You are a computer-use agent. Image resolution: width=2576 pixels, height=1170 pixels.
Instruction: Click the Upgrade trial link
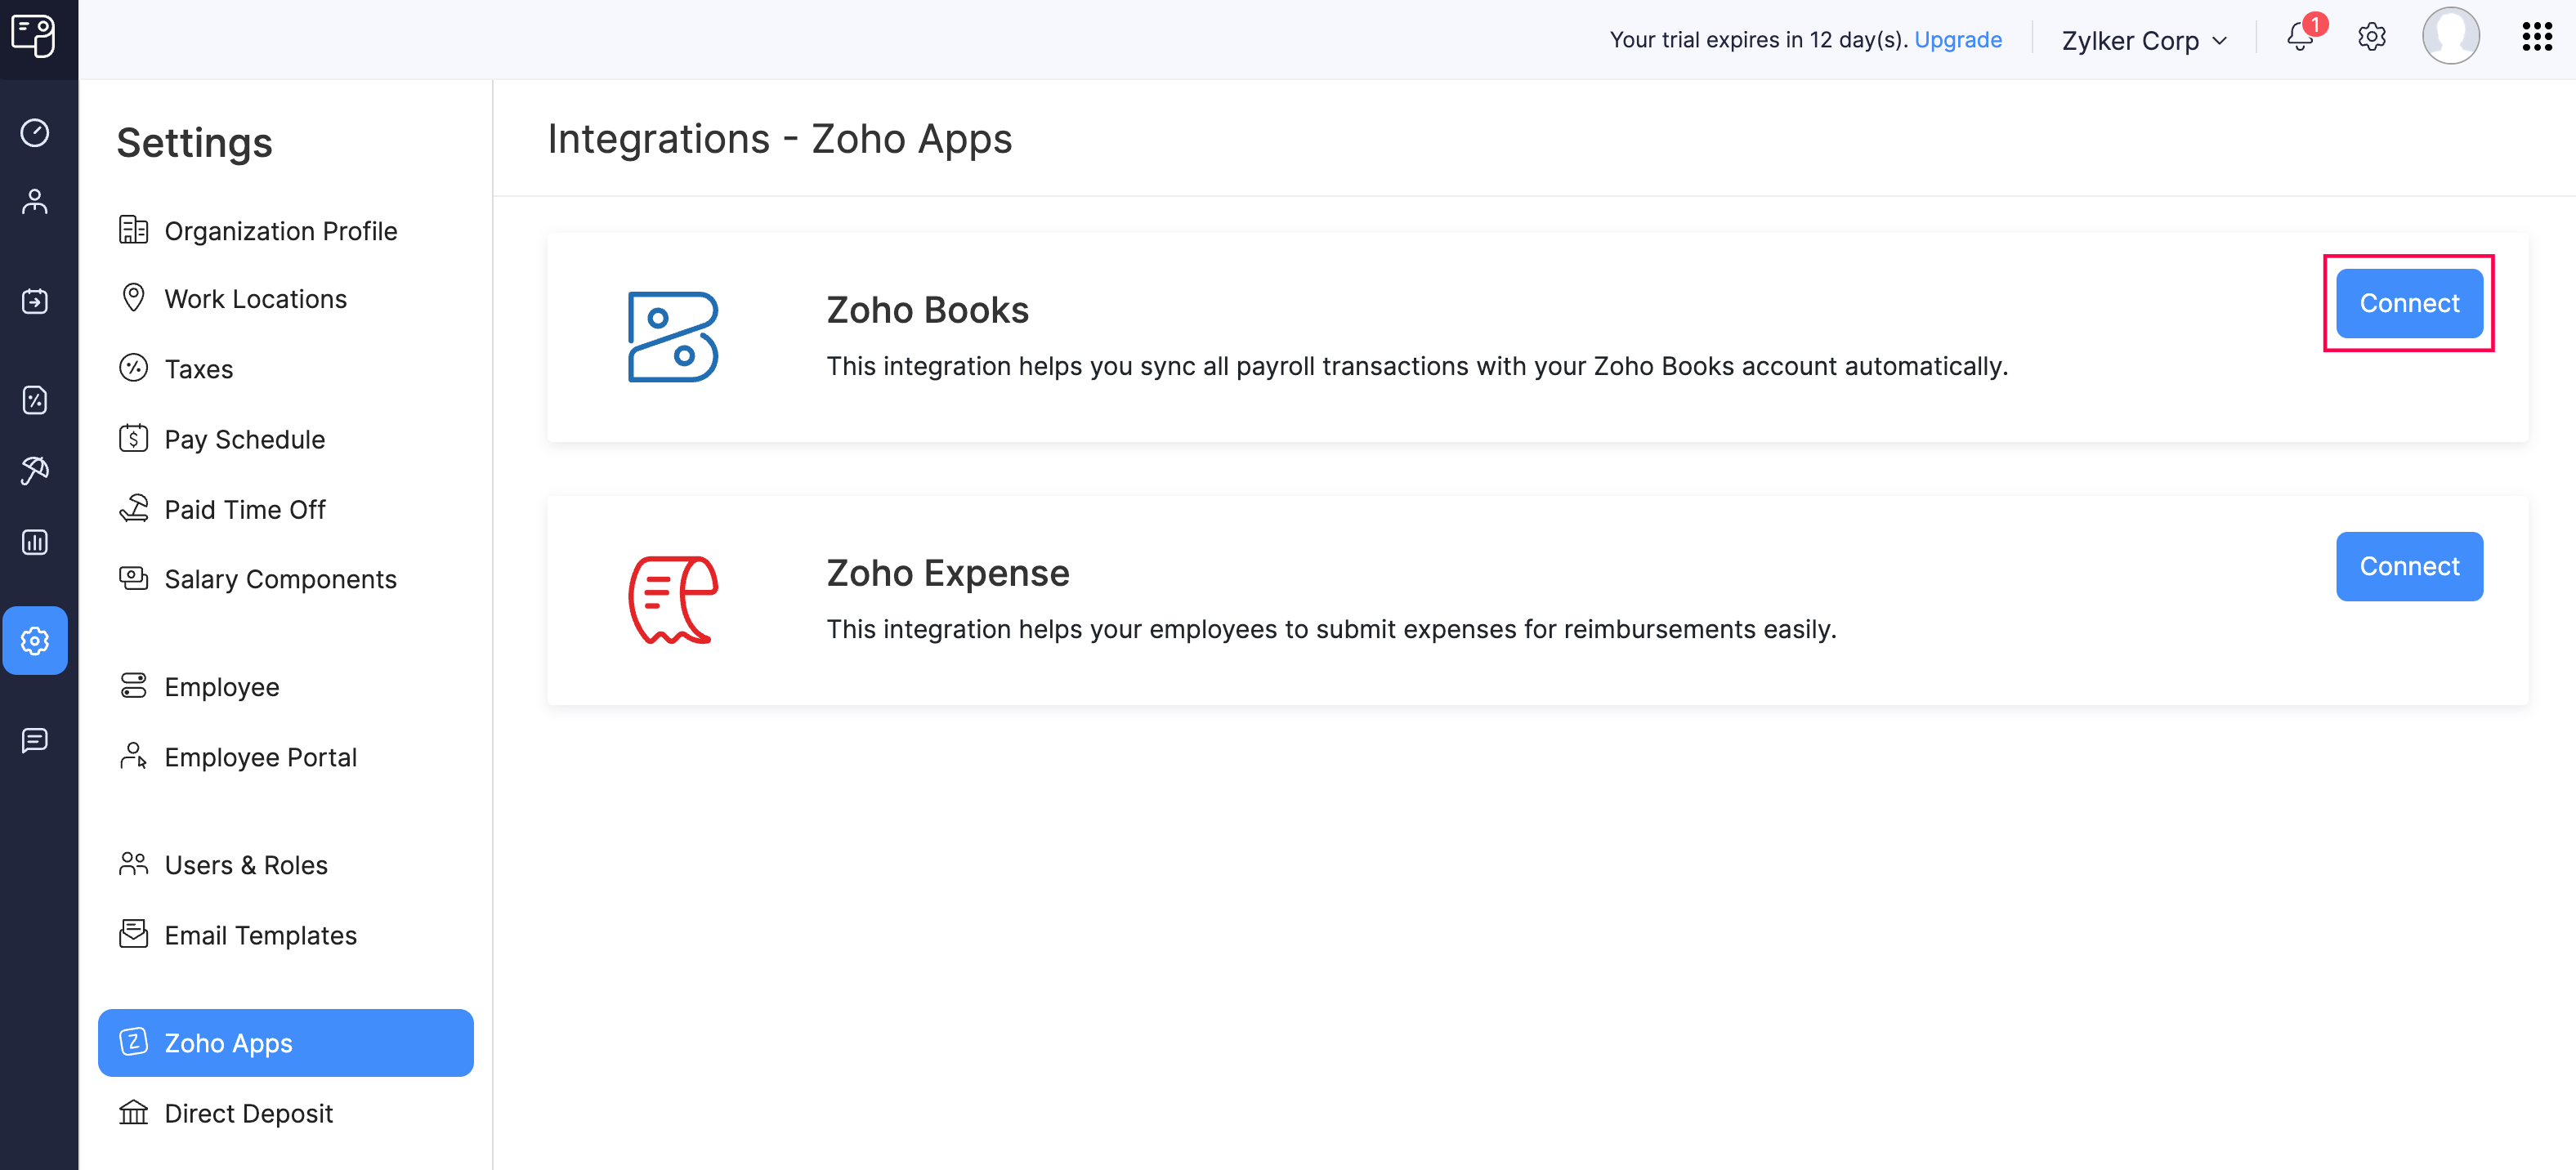tap(1957, 40)
